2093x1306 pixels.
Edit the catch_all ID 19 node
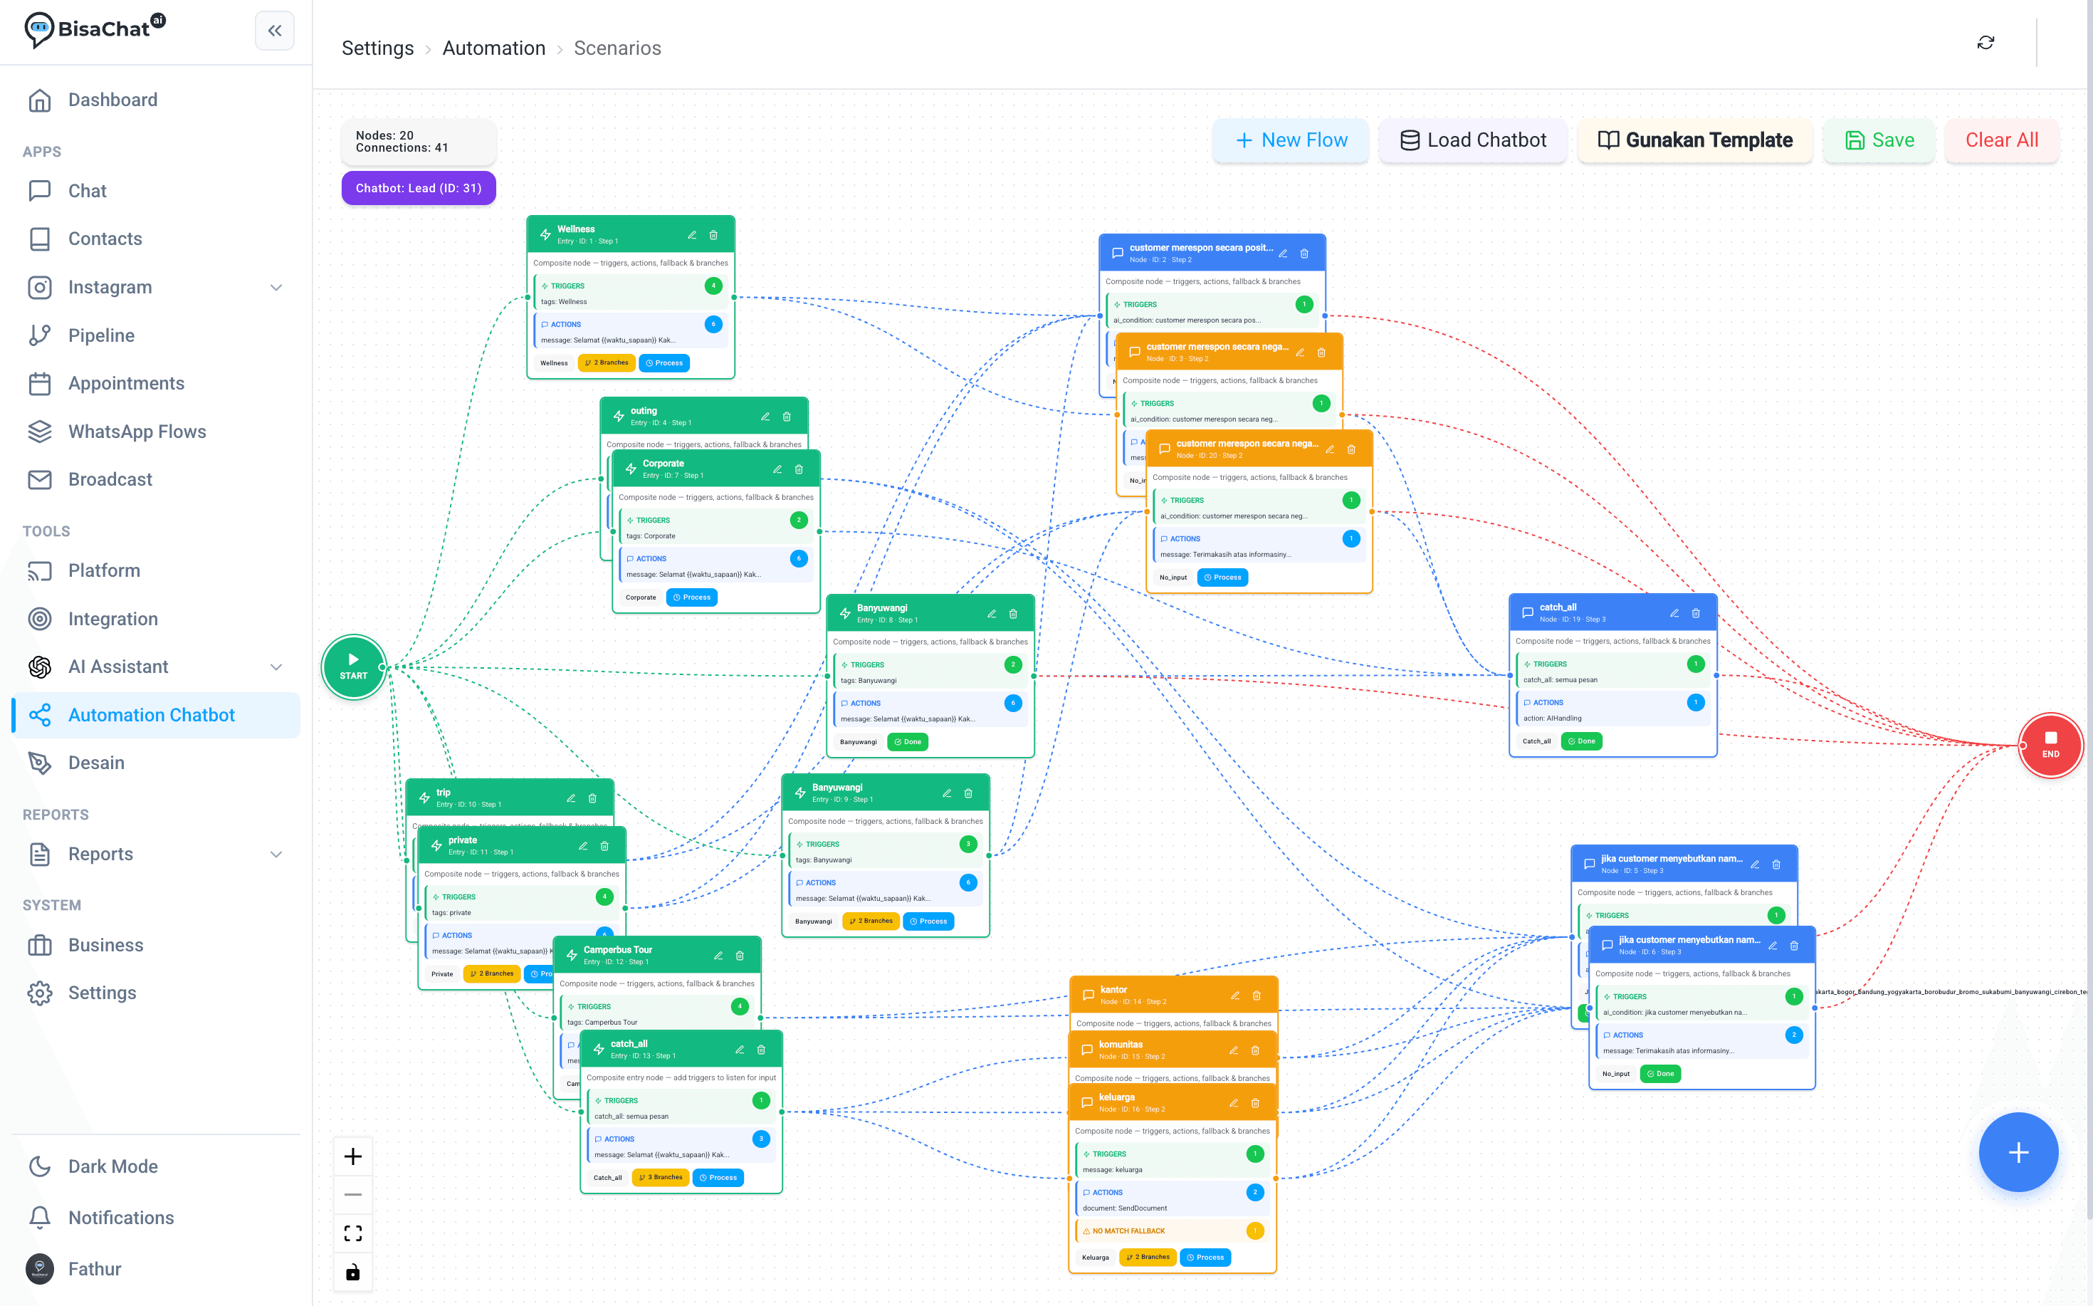[x=1674, y=613]
